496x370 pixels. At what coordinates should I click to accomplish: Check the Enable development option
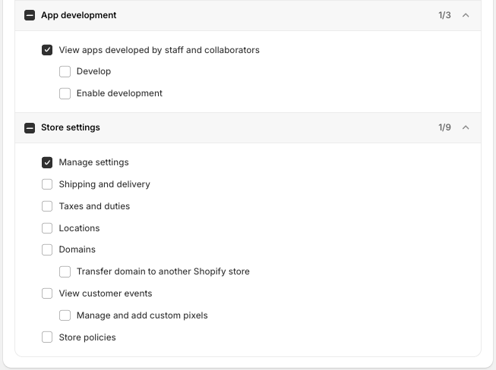click(65, 93)
